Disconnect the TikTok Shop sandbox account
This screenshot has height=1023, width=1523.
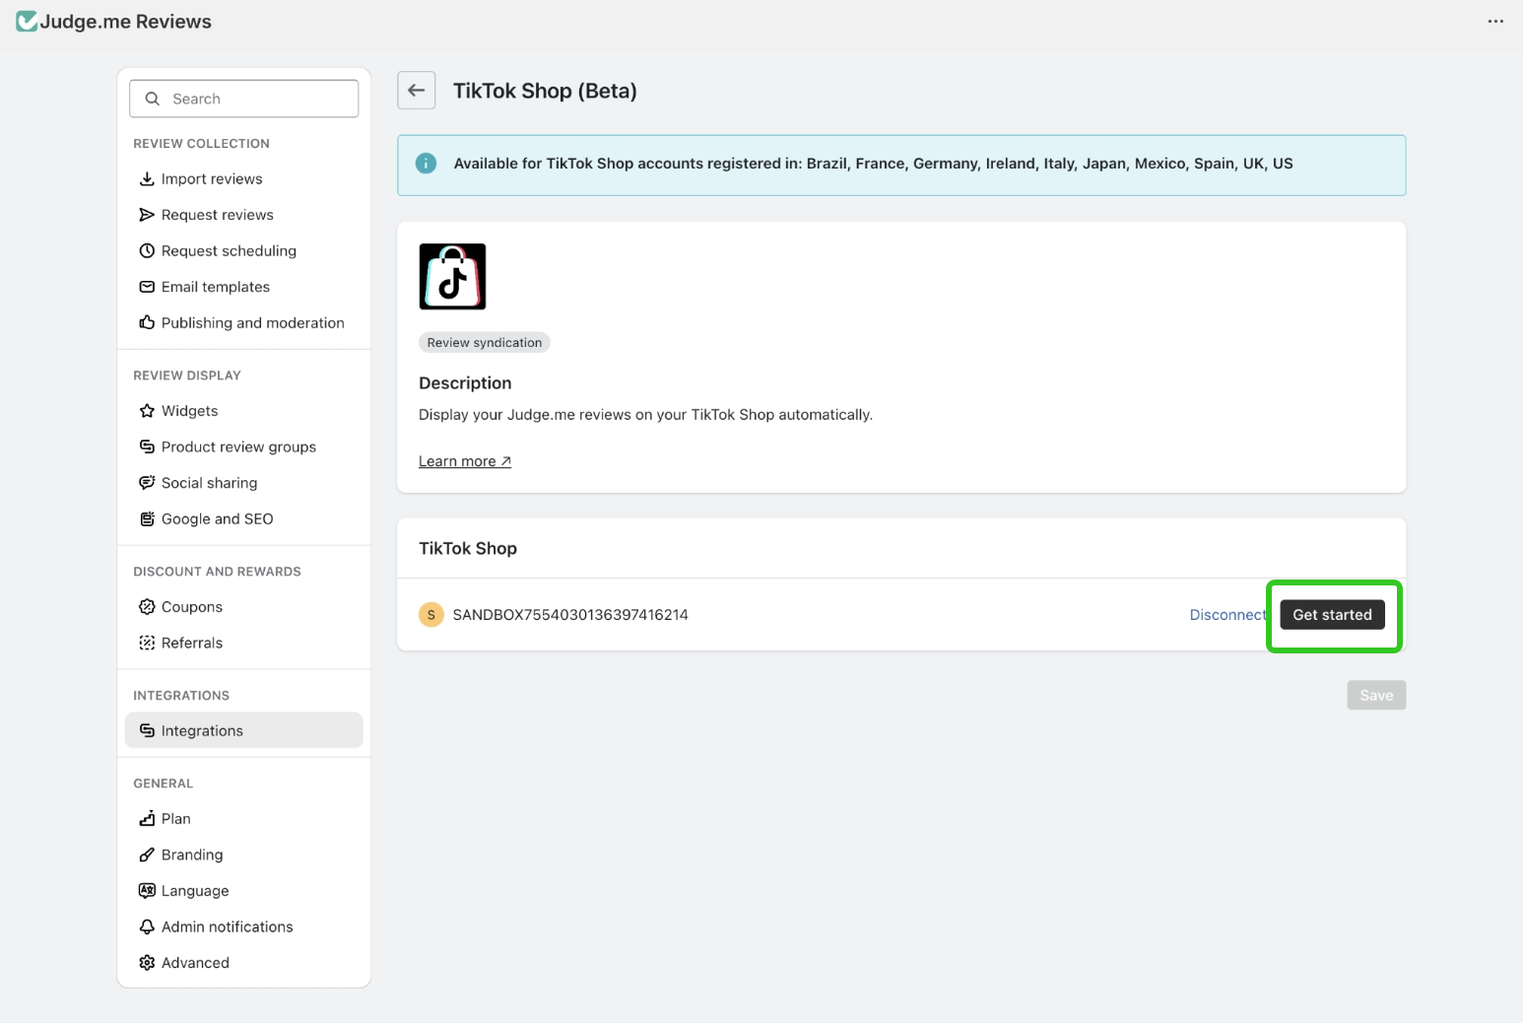pyautogui.click(x=1227, y=615)
